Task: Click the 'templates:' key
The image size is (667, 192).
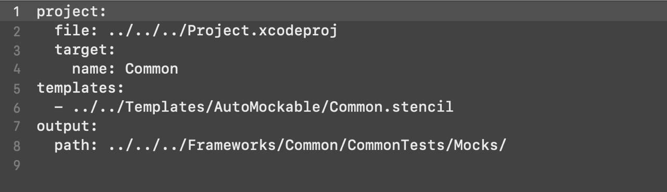Action: point(80,88)
